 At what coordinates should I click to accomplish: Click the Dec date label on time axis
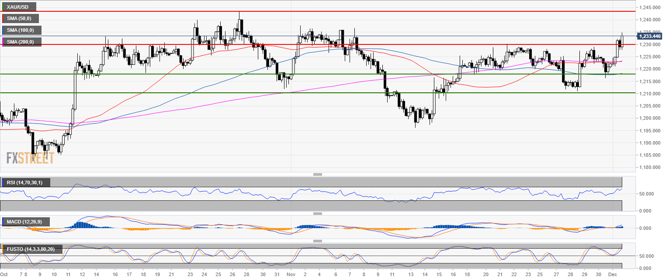click(x=613, y=275)
